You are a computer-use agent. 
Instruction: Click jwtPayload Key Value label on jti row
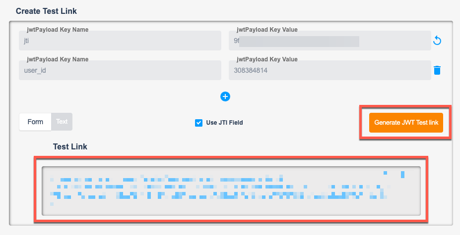click(267, 30)
